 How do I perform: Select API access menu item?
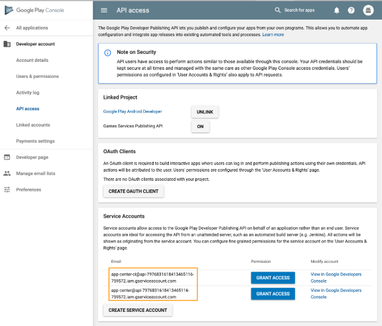[x=28, y=108]
